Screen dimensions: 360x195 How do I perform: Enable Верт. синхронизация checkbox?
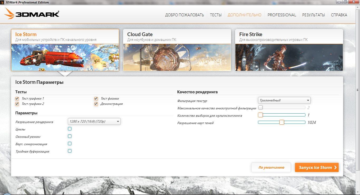[70, 144]
